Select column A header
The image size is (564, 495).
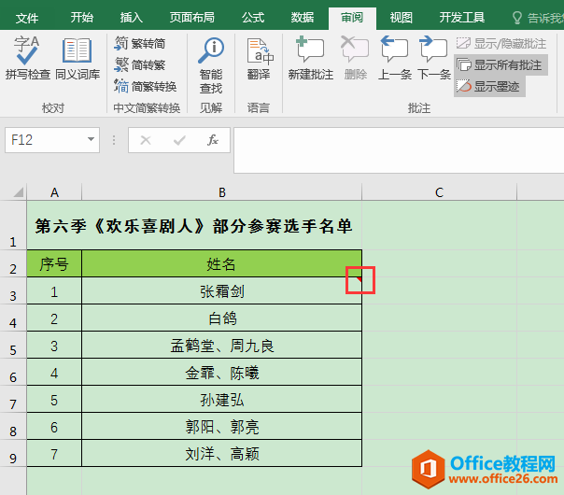point(54,192)
